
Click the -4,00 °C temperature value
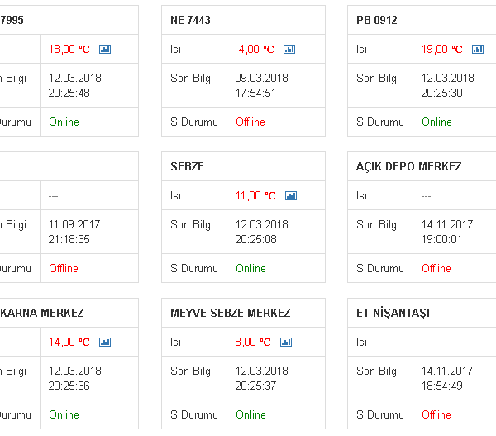255,50
